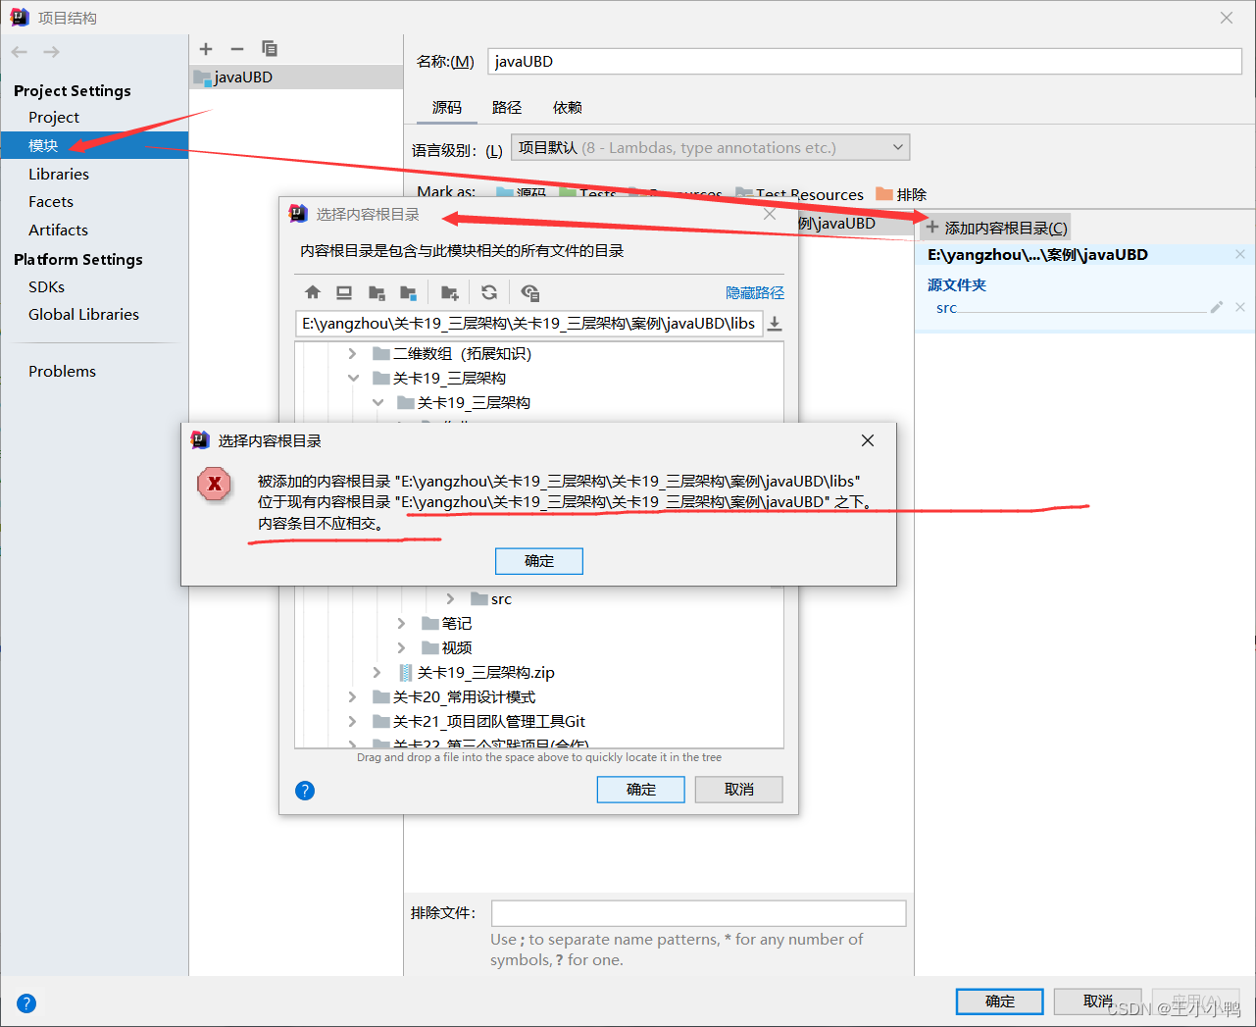Add a new module with plus icon
This screenshot has width=1256, height=1027.
(206, 49)
